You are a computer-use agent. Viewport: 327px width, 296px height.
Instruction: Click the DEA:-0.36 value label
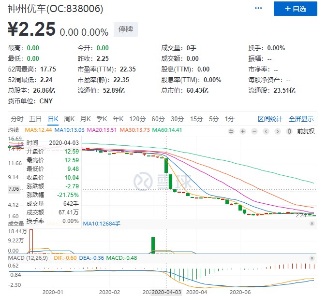pyautogui.click(x=91, y=258)
